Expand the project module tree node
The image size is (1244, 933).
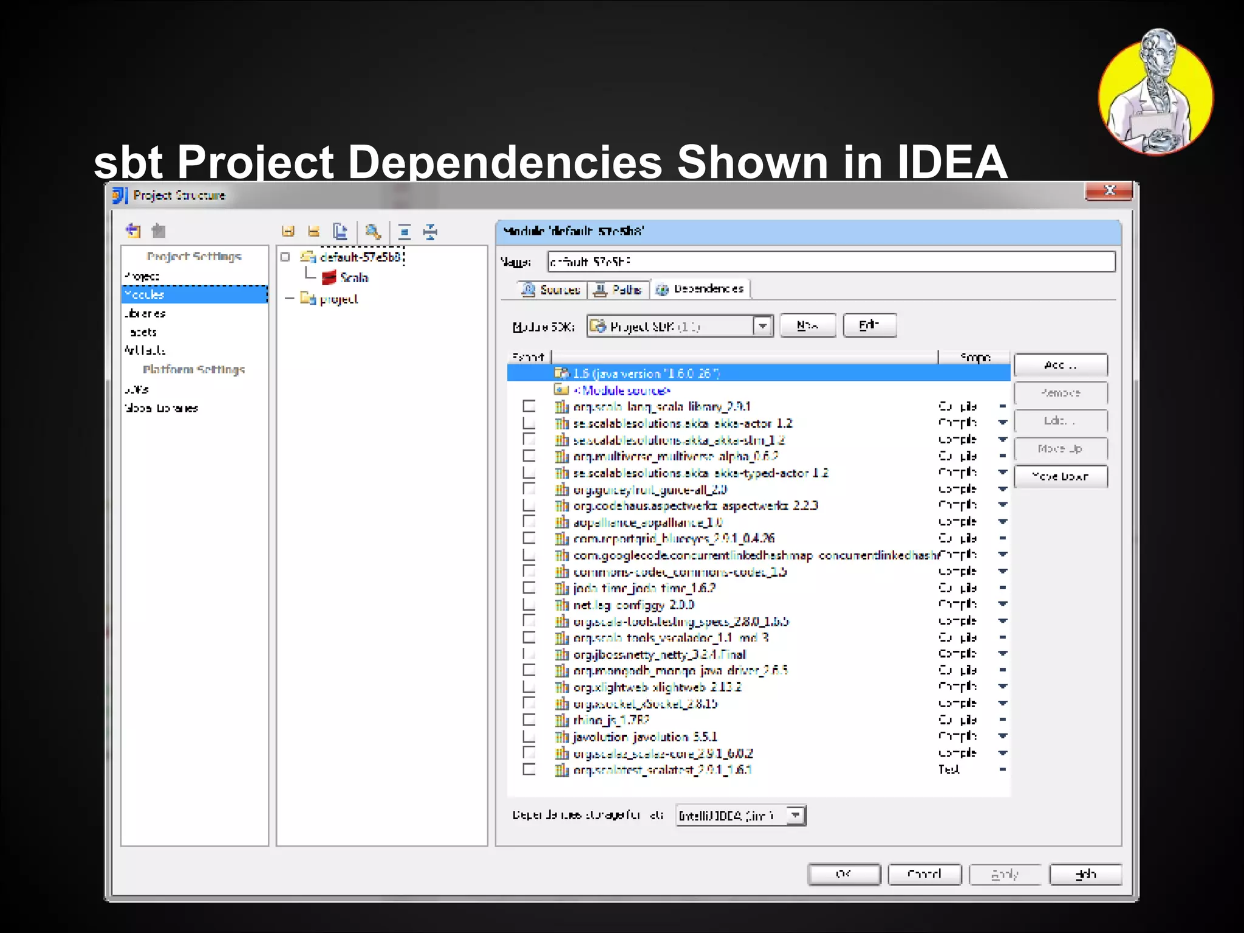(x=289, y=298)
